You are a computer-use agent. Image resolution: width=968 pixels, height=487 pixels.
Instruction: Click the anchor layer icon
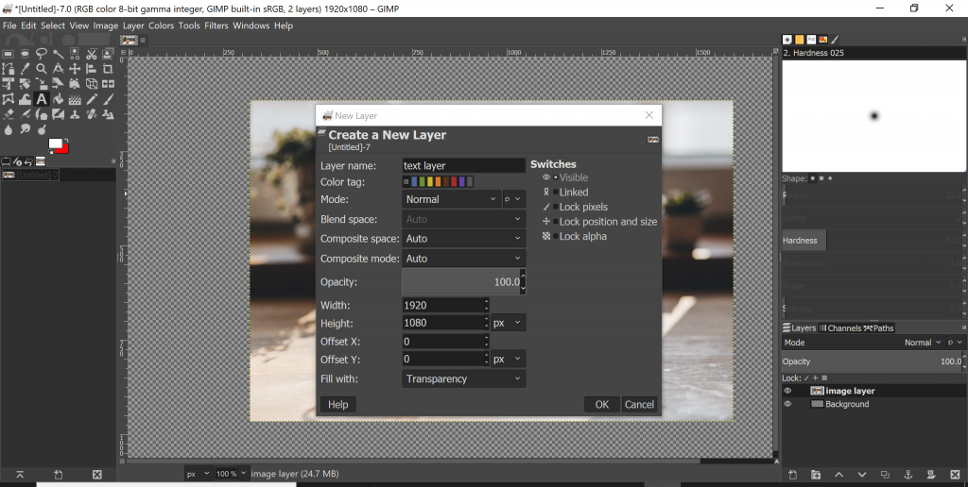tap(907, 474)
